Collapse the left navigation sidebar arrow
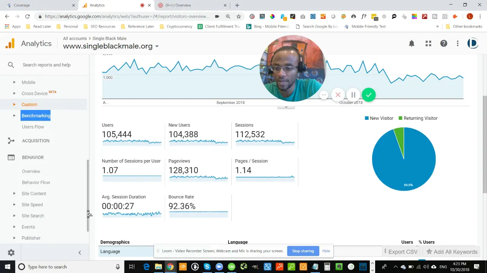 tap(80, 253)
